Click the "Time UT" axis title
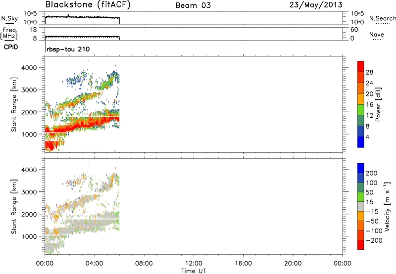The image size is (396, 274). (x=194, y=271)
